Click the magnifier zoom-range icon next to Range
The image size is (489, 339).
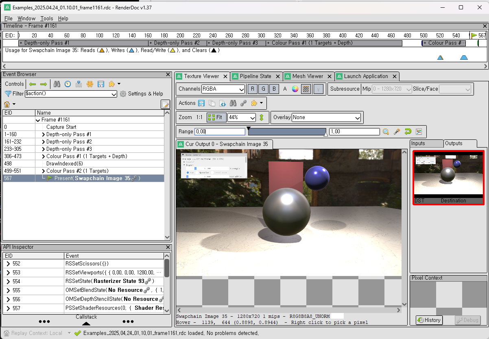point(386,132)
